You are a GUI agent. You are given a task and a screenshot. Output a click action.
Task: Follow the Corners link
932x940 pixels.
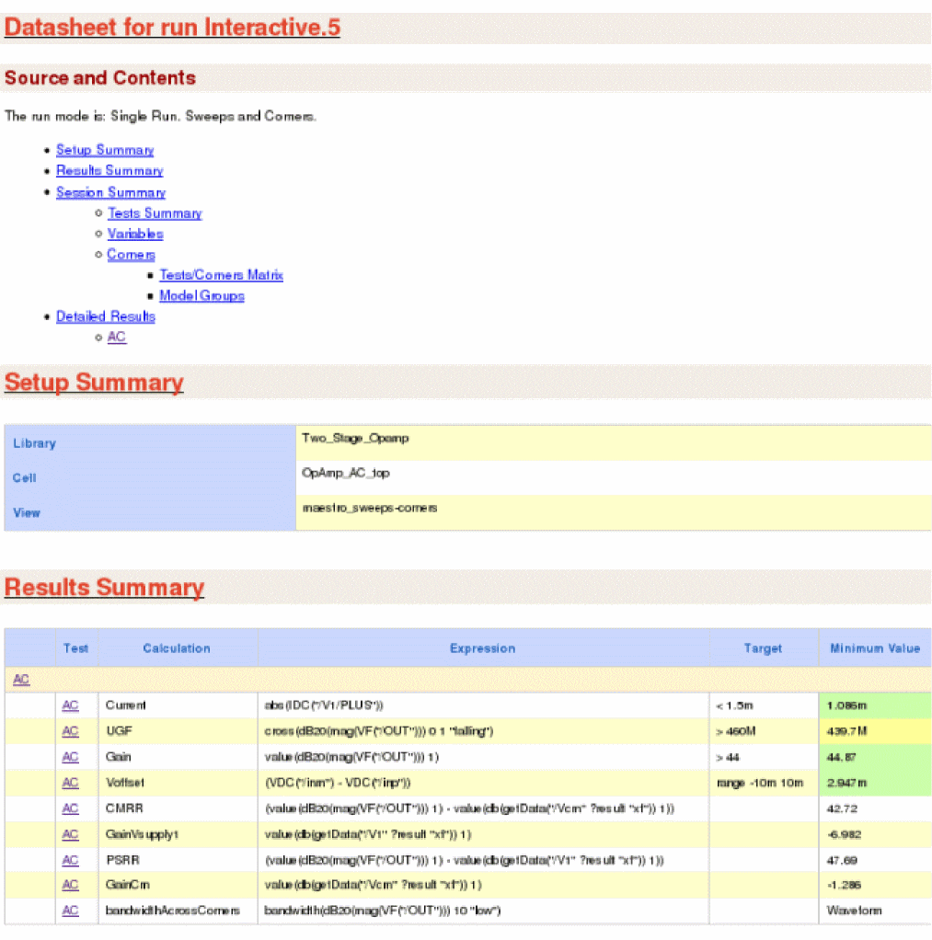131,255
